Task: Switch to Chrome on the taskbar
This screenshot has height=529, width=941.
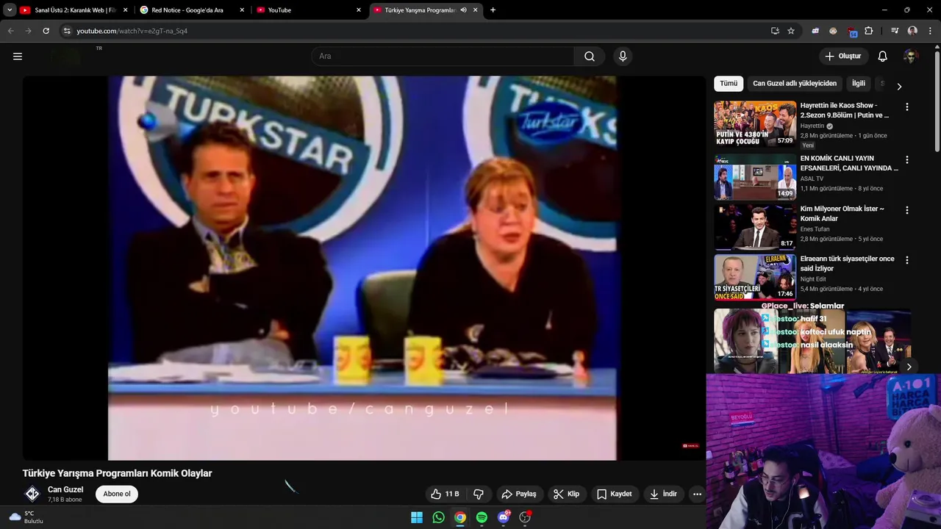Action: tap(460, 517)
